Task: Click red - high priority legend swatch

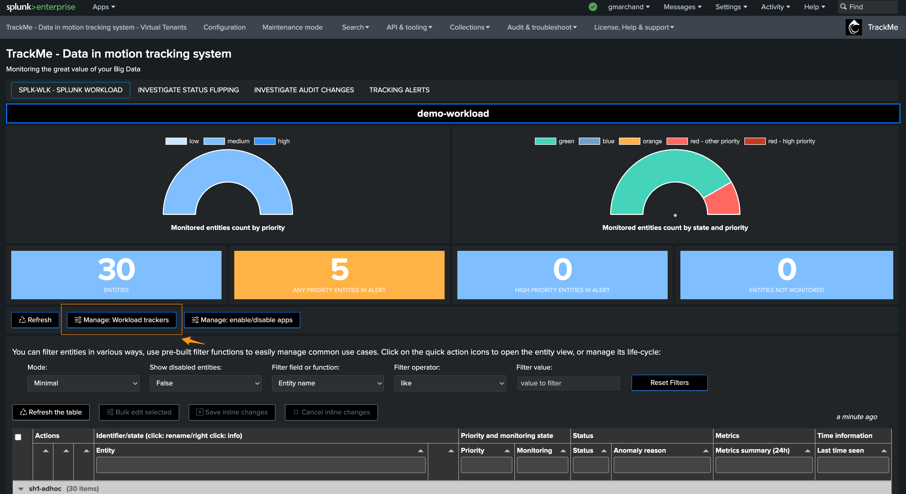Action: (x=755, y=141)
